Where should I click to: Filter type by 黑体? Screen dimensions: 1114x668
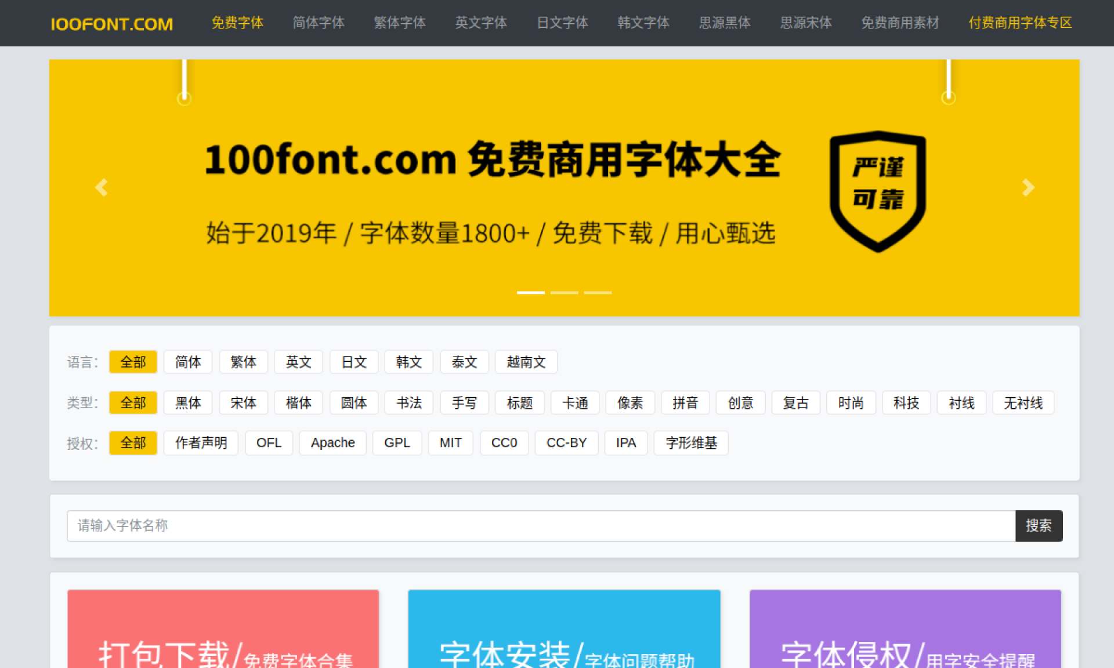pos(188,402)
